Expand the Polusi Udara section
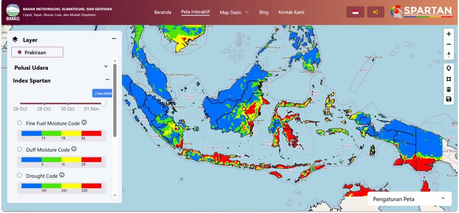Screen dimensions: 459x213 point(106,66)
